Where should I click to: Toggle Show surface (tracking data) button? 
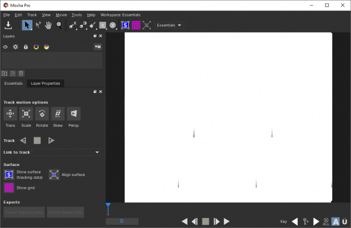9,175
